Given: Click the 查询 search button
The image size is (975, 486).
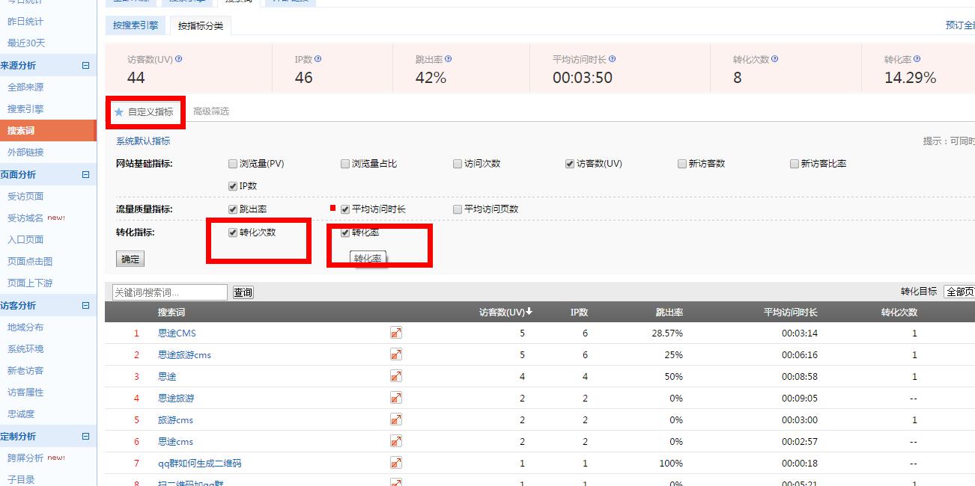Looking at the screenshot, I should coord(242,292).
